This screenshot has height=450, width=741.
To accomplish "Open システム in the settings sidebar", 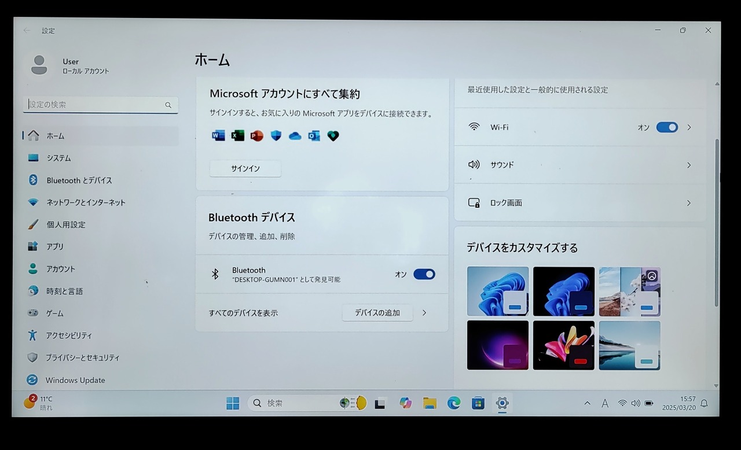I will point(101,158).
